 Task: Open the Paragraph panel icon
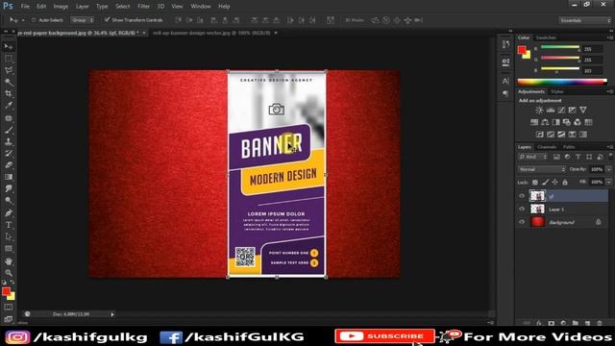[505, 93]
